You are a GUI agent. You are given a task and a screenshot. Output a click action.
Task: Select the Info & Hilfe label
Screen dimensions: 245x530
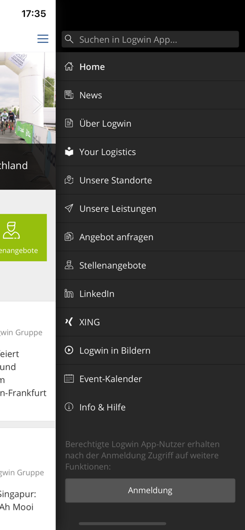pyautogui.click(x=103, y=407)
